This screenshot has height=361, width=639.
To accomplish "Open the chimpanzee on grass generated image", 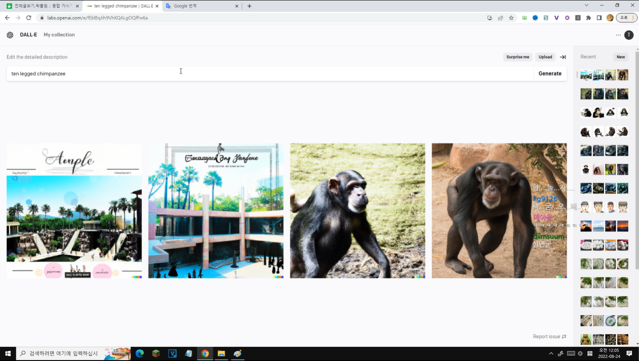I will (x=358, y=211).
